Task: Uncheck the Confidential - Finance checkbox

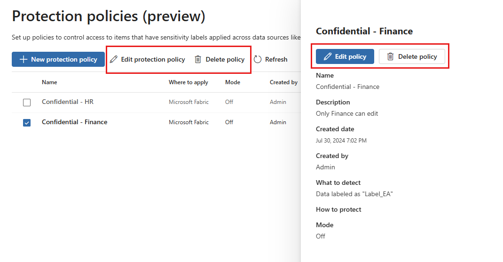Action: pyautogui.click(x=27, y=123)
